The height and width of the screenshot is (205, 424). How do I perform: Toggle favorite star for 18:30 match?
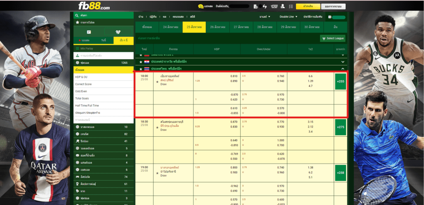pos(157,127)
